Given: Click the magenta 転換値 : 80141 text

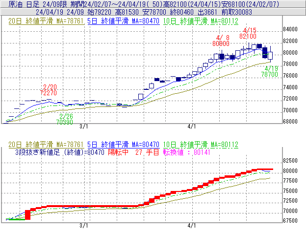Looking at the screenshot, I should [x=186, y=152].
